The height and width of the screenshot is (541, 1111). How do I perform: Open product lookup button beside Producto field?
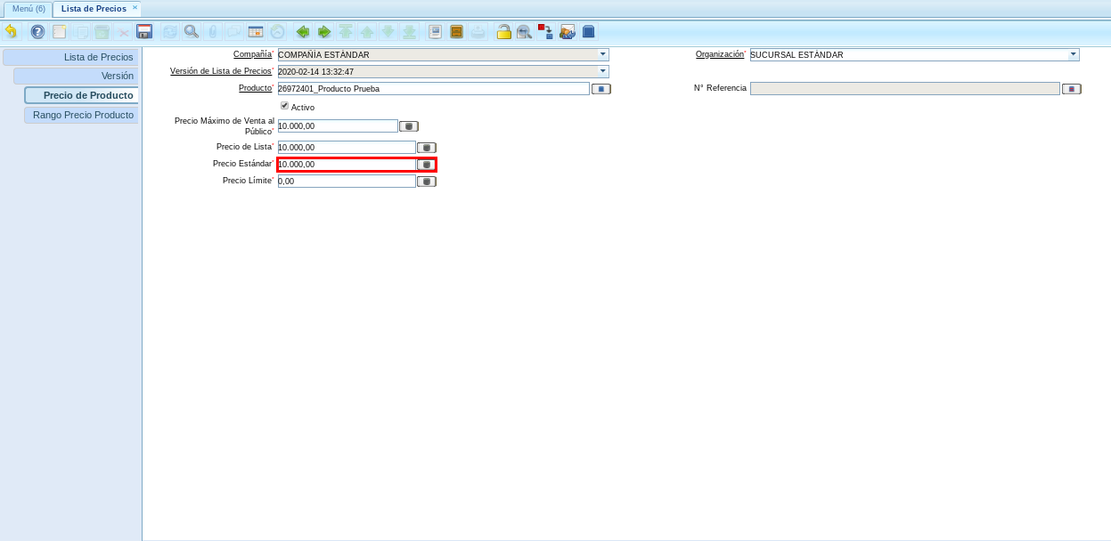[601, 89]
